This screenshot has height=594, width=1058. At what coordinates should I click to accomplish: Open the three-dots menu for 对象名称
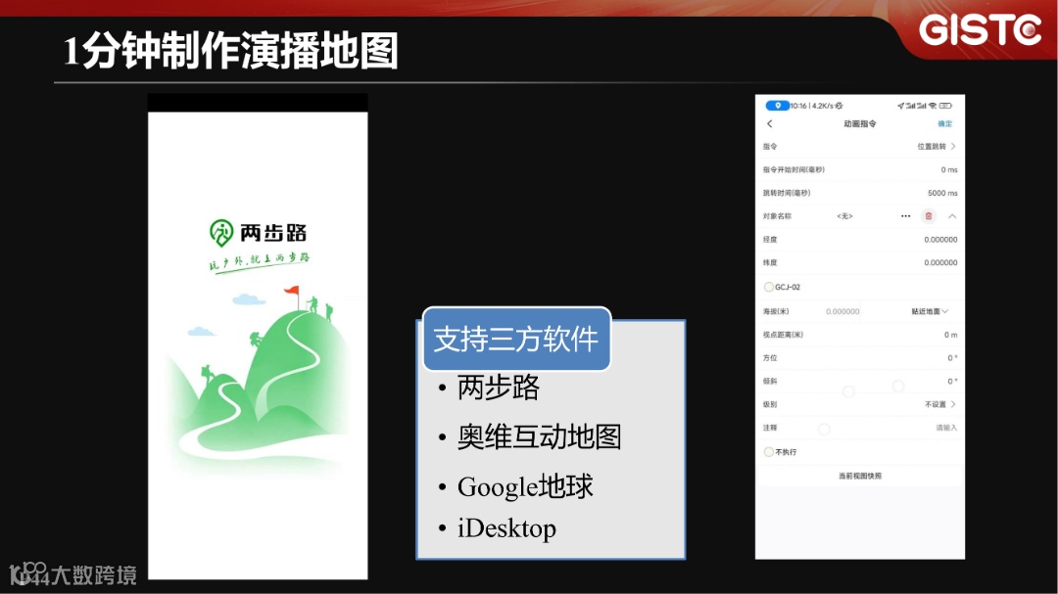[905, 216]
